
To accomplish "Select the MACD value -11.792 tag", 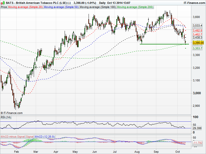I will (x=198, y=142).
